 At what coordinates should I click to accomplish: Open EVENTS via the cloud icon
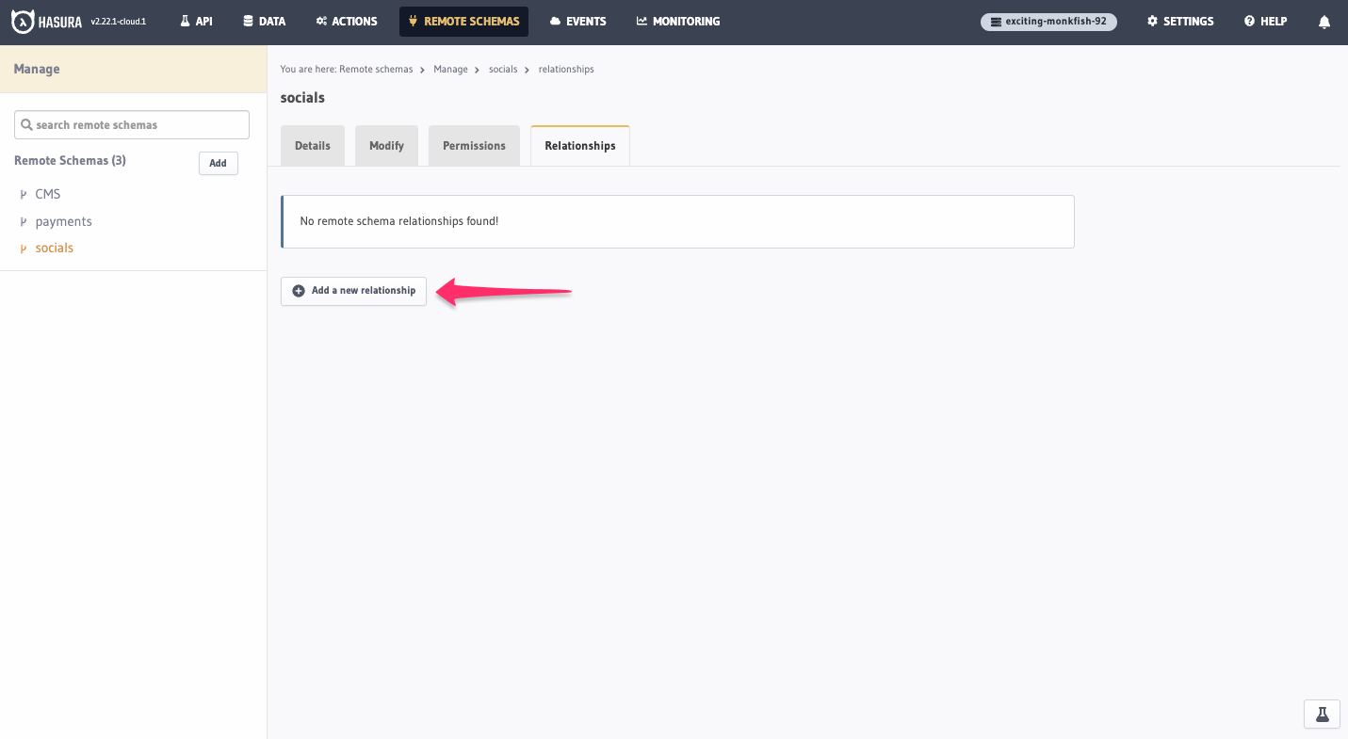(x=554, y=21)
